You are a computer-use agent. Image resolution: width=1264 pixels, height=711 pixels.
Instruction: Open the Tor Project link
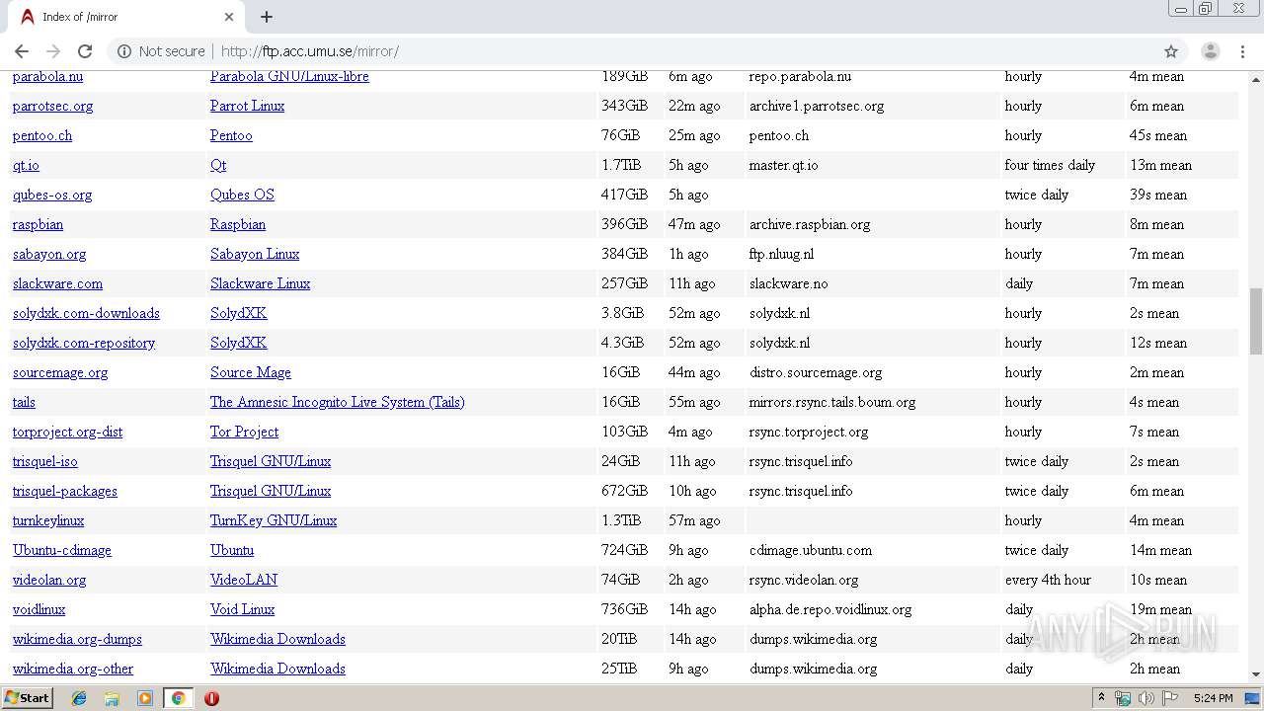[x=244, y=432]
